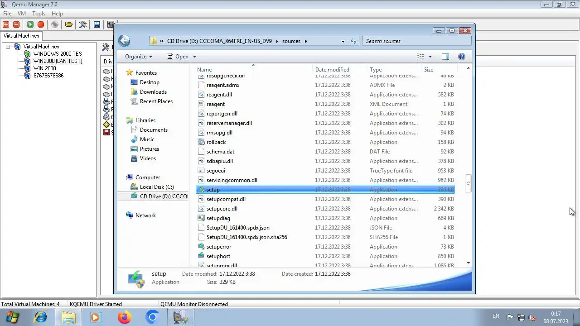580x326 pixels.
Task: Open the File menu in Qemu Manager
Action: point(7,14)
